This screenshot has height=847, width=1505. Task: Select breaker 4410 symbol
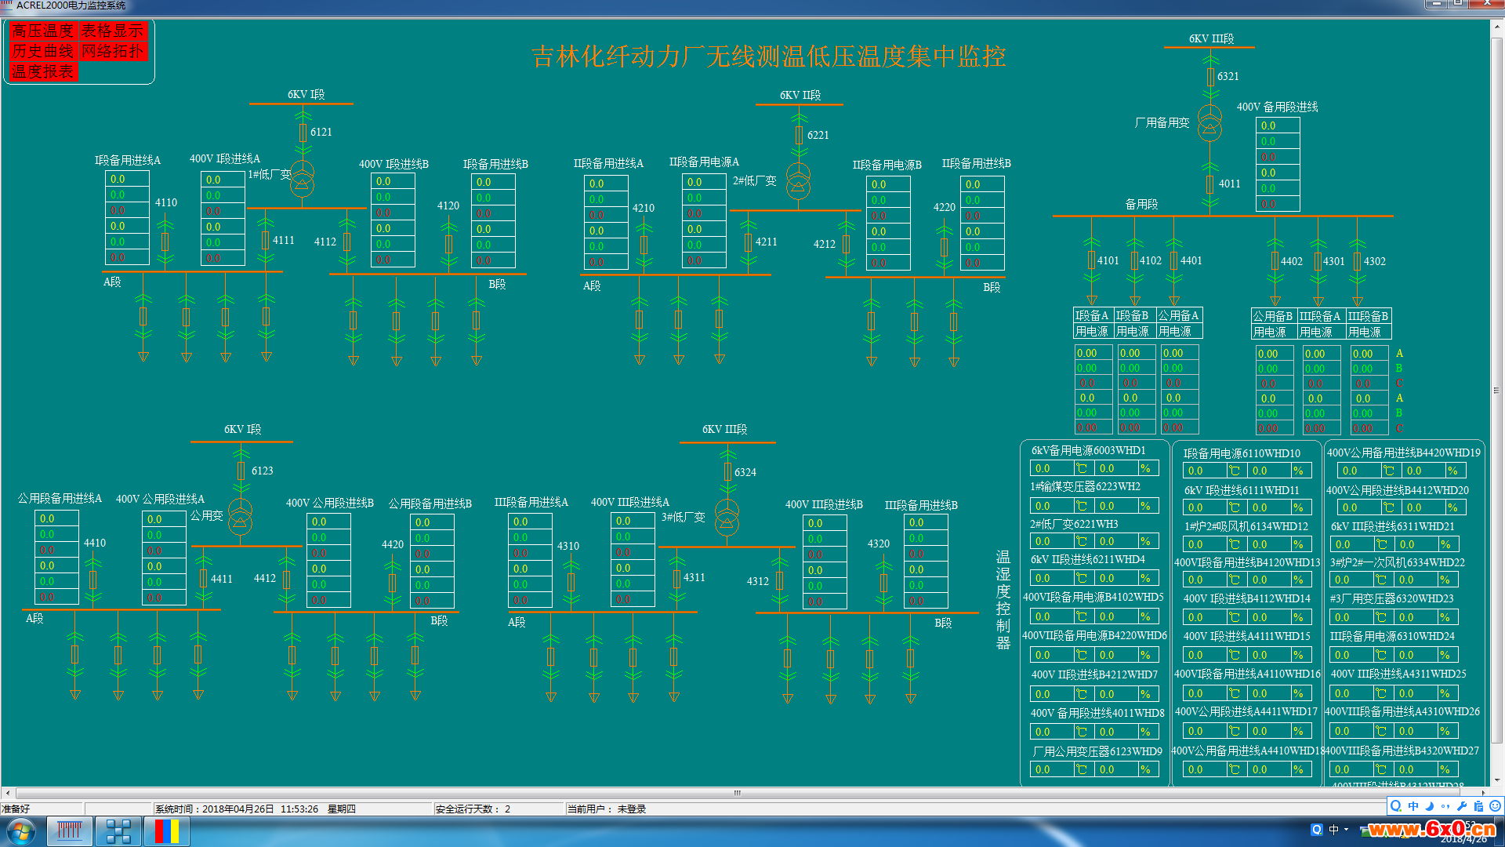tap(92, 580)
